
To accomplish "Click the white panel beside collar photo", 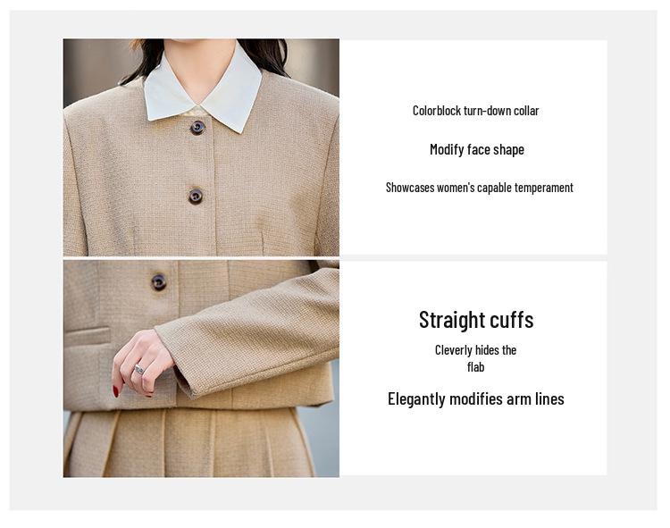I will (473, 147).
